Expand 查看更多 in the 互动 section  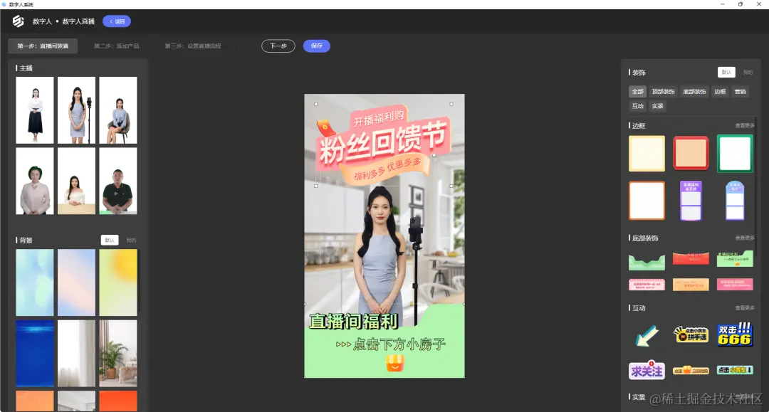point(743,307)
